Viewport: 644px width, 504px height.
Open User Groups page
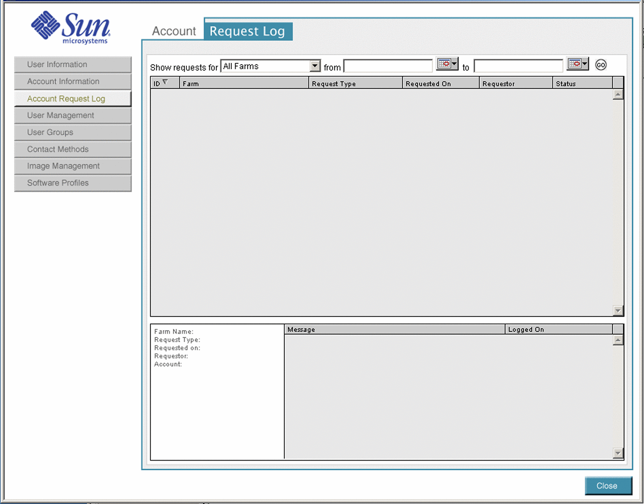(73, 132)
